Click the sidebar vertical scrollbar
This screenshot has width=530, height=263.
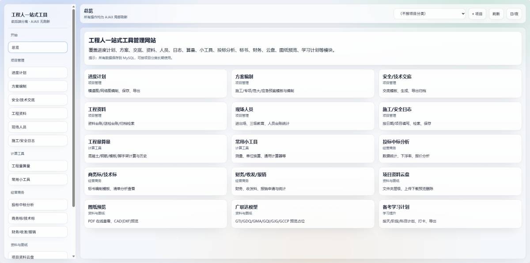tap(73, 106)
